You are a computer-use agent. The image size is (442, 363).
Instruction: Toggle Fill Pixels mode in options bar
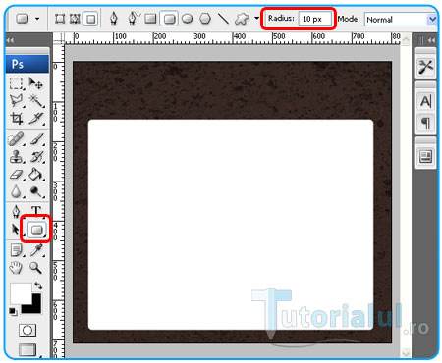click(90, 19)
